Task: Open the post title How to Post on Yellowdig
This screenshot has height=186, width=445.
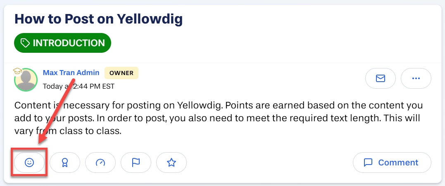Action: tap(98, 19)
